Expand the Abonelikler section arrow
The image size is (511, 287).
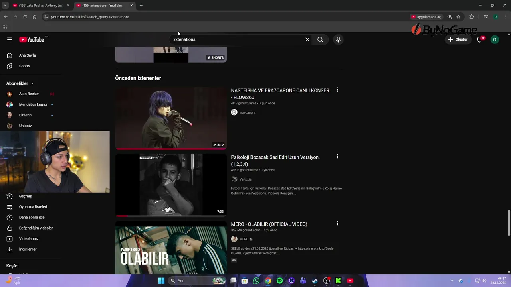coord(32,83)
